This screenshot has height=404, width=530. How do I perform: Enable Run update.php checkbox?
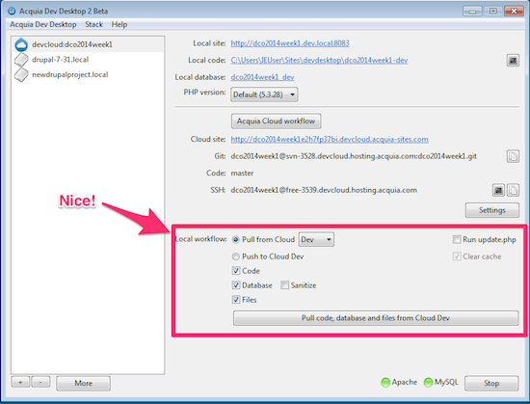click(457, 240)
